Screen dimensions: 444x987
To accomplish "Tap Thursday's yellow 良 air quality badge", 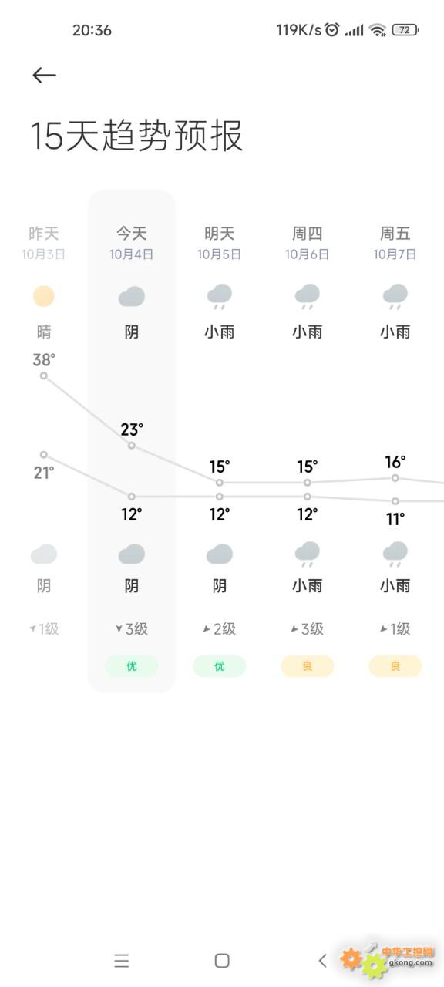I will [308, 666].
